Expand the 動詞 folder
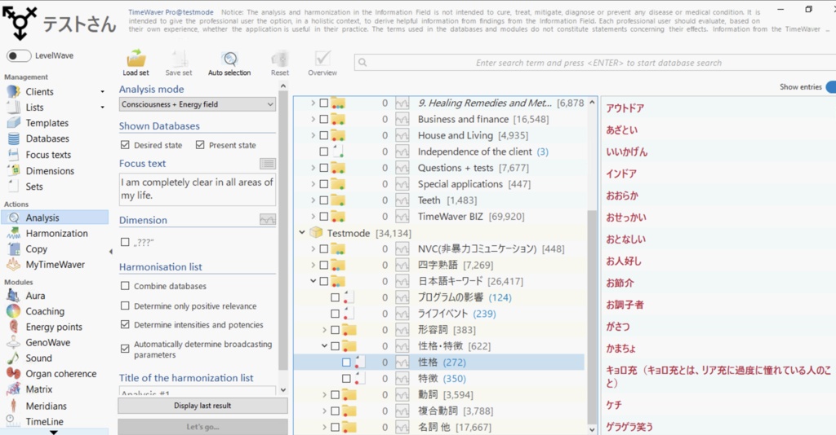 324,394
